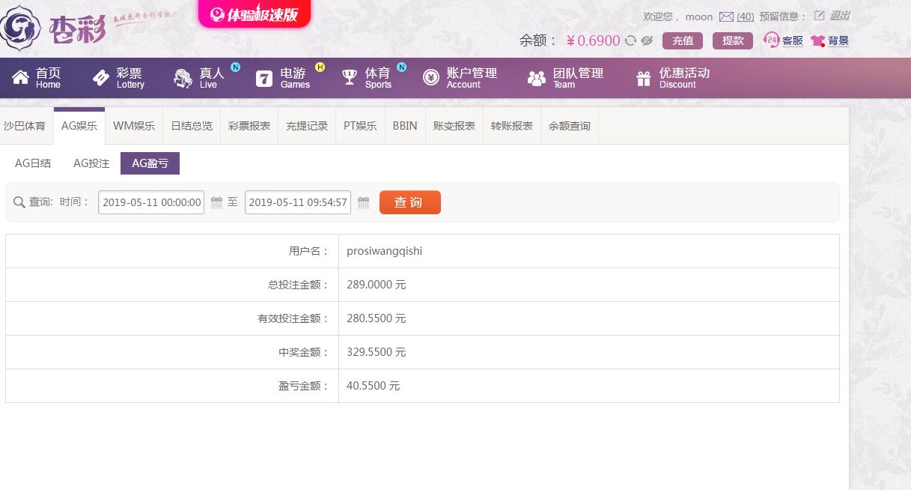This screenshot has height=490, width=911.
Task: Go to the Home (首页) menu
Action: 37,77
